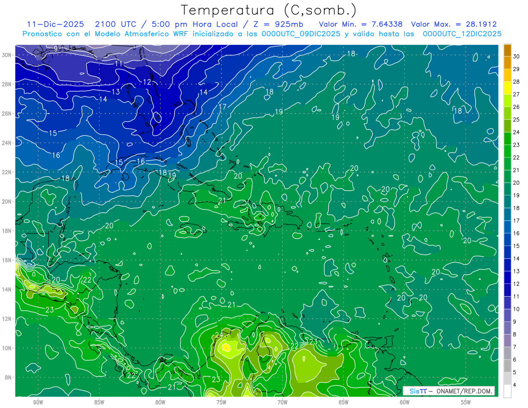Click the "12N" latitude axis label

pyautogui.click(x=7, y=319)
